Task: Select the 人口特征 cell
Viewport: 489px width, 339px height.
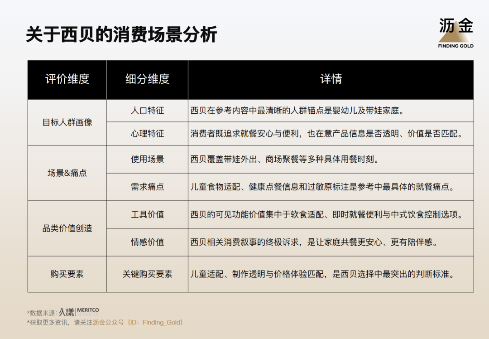Action: click(x=147, y=111)
